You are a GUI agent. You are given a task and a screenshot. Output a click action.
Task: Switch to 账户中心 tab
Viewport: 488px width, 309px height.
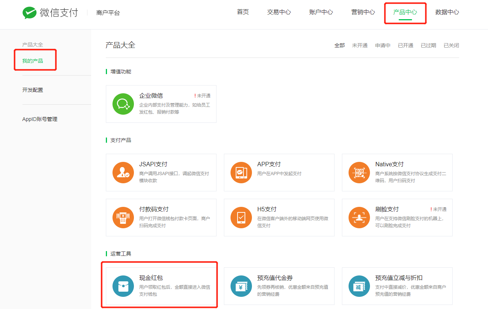[x=321, y=12]
